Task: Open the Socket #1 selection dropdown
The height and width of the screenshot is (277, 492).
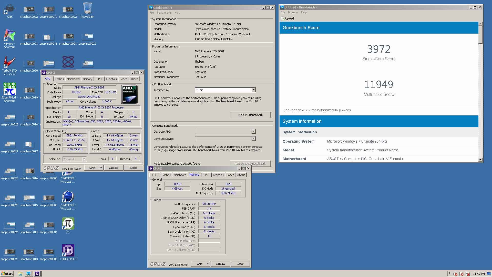Action: 75,159
